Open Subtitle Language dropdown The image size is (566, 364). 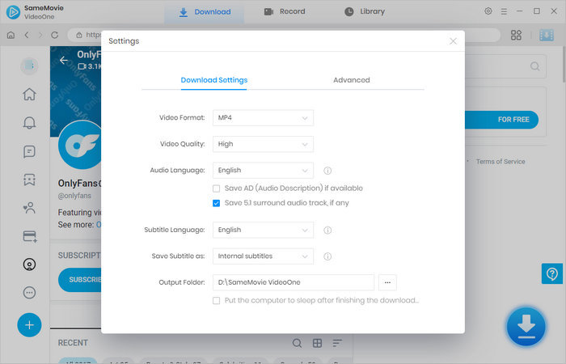point(263,230)
